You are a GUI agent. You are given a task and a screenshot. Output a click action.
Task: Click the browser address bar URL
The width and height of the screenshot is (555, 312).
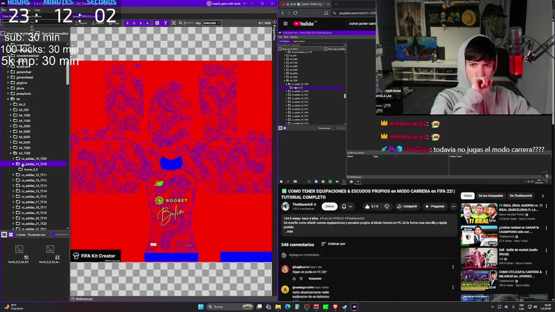pyautogui.click(x=357, y=13)
